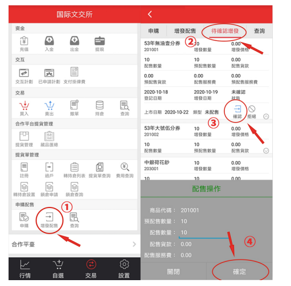Tap the 拒絕 reject icon for 201001
The width and height of the screenshot is (291, 286).
252,112
